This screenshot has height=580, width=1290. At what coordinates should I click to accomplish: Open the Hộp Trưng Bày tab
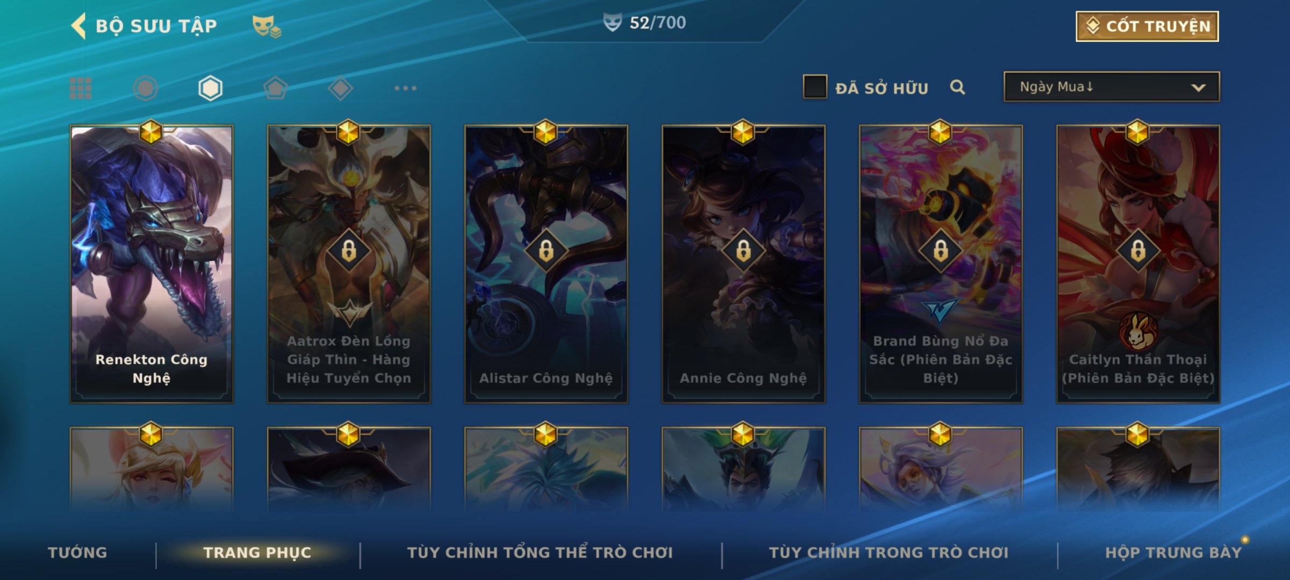pyautogui.click(x=1173, y=553)
